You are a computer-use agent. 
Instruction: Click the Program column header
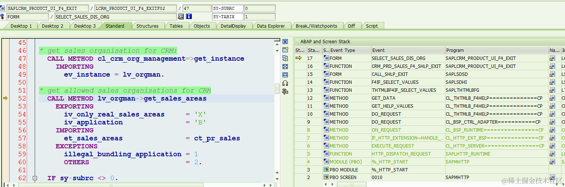point(497,50)
